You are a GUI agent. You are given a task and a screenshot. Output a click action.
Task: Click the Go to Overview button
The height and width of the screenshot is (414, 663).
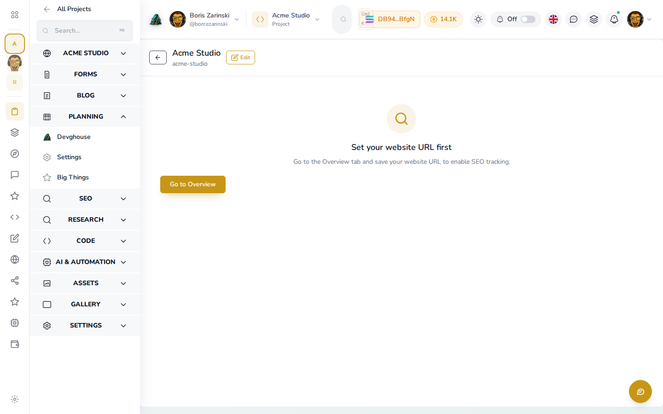click(193, 184)
